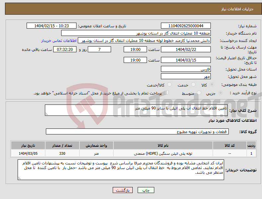
Task: Select the کالا/خدمت radio button
Action: [x=170, y=85]
